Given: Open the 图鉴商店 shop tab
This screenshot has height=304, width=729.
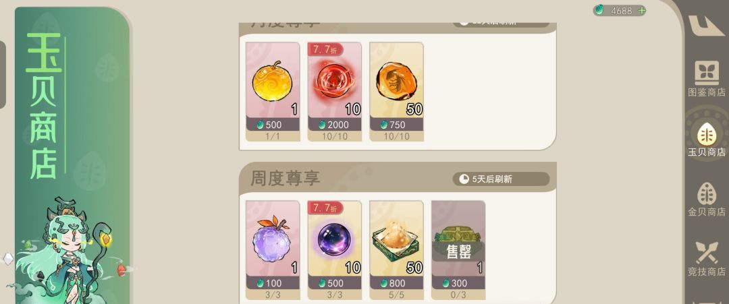Looking at the screenshot, I should point(706,78).
